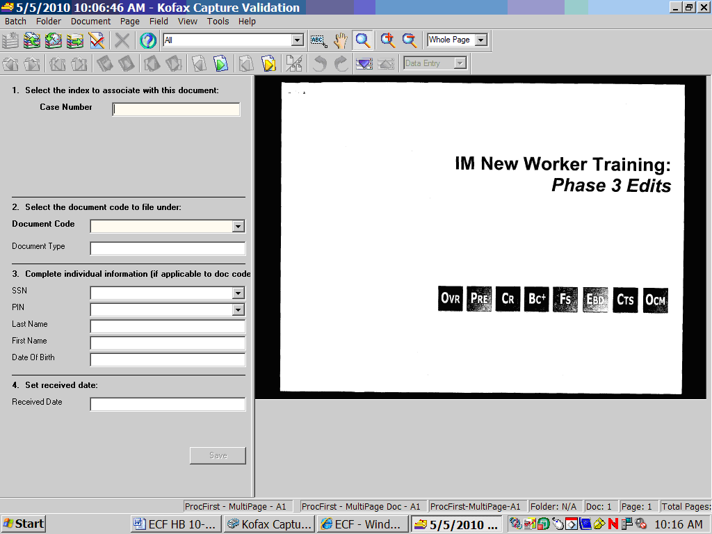Open the Batch menu
Screen dimensions: 712x534
pos(15,21)
